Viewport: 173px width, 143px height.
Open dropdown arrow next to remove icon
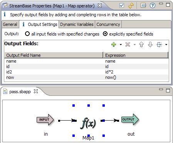pos(134,45)
